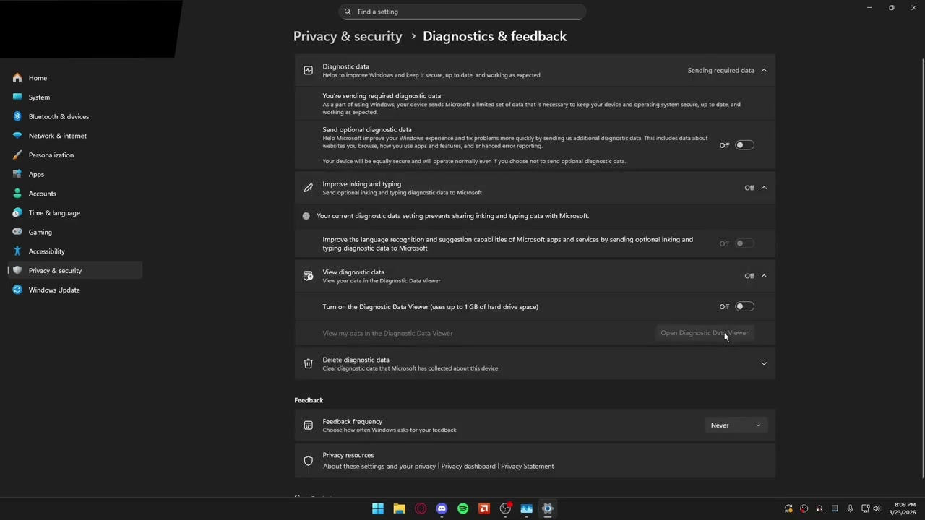Click the Time & language globe icon
This screenshot has height=520, width=925.
pyautogui.click(x=17, y=213)
